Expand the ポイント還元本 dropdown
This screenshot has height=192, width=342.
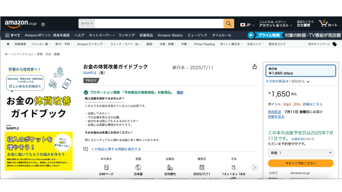point(231,44)
